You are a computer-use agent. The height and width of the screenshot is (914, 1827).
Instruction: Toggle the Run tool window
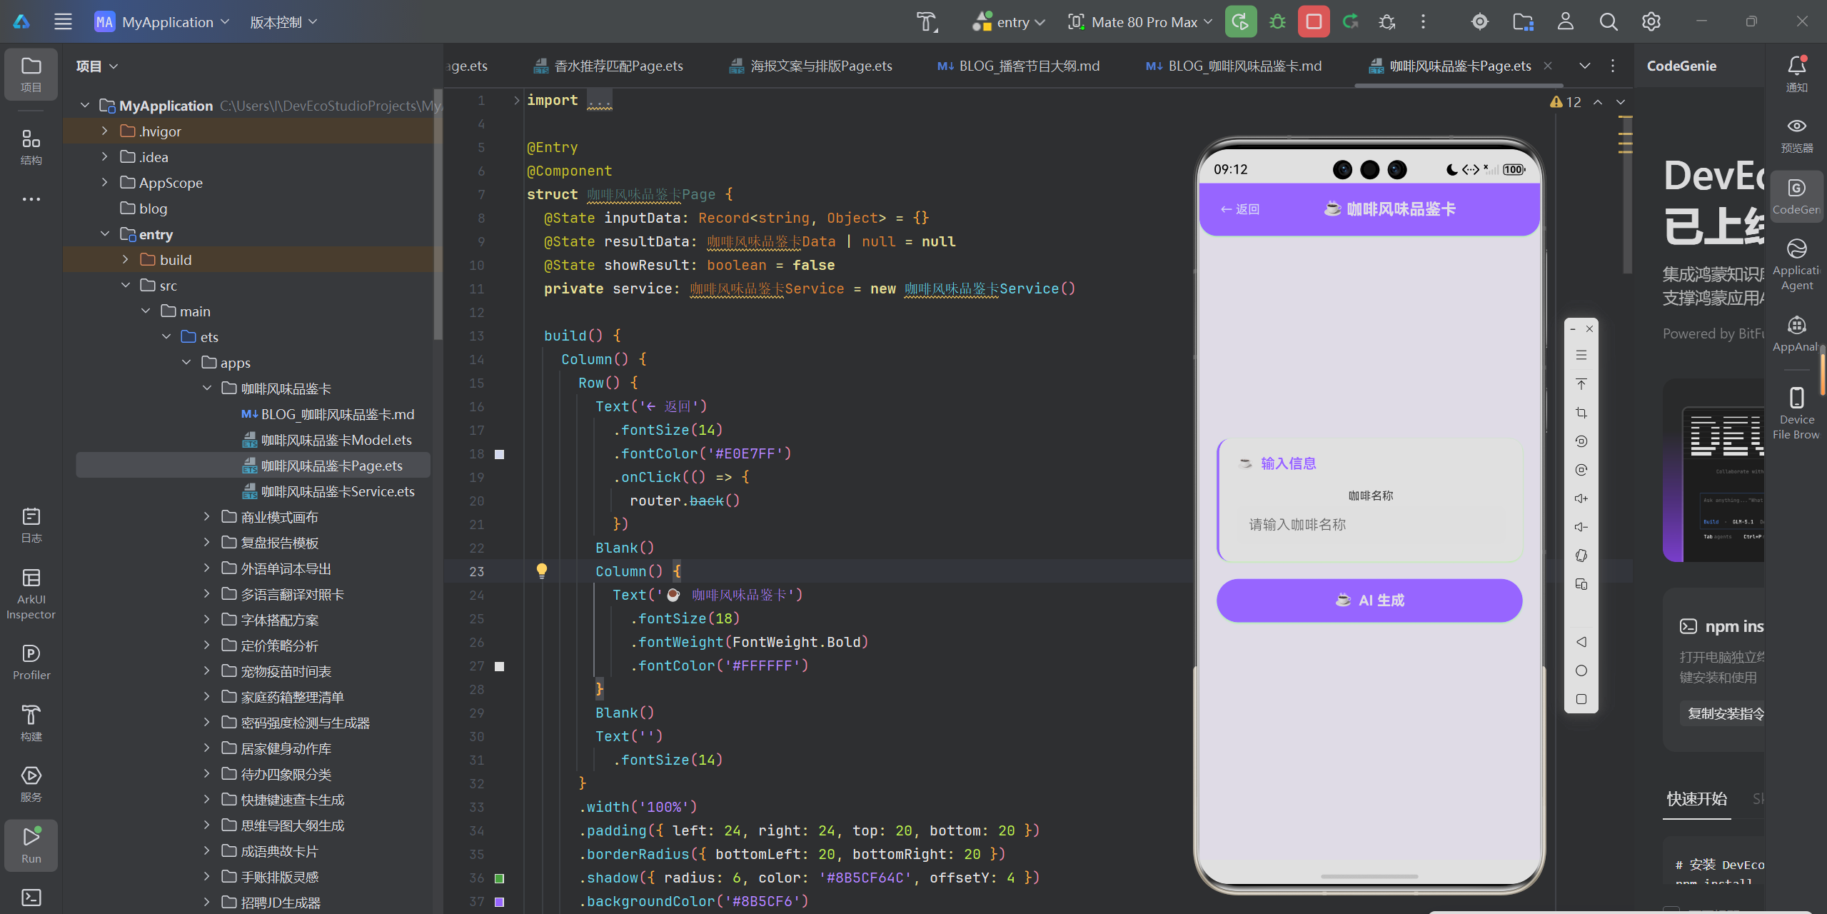[x=31, y=845]
